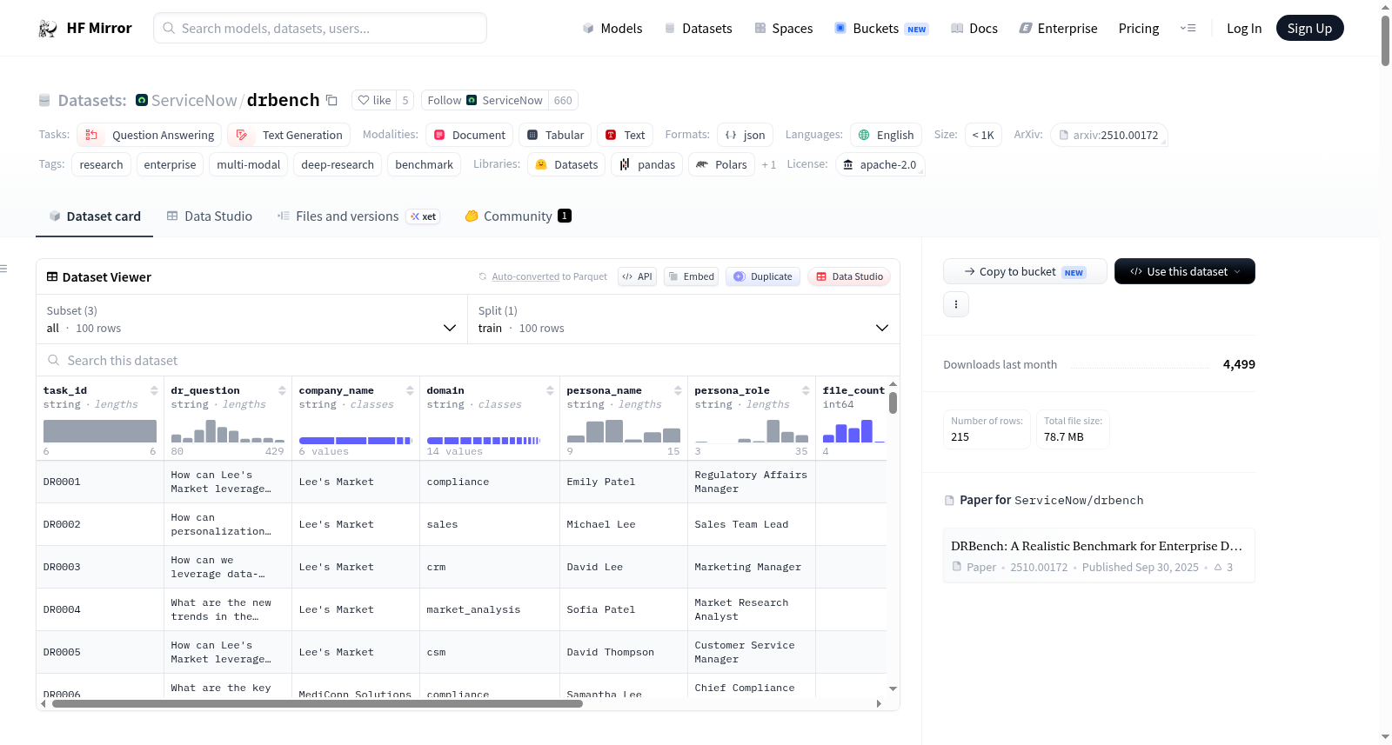Image resolution: width=1392 pixels, height=745 pixels.
Task: Sort by the company_name column
Action: (410, 390)
